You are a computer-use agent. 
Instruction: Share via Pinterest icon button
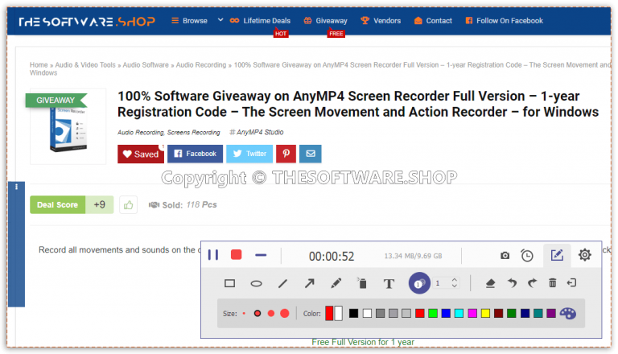(286, 154)
